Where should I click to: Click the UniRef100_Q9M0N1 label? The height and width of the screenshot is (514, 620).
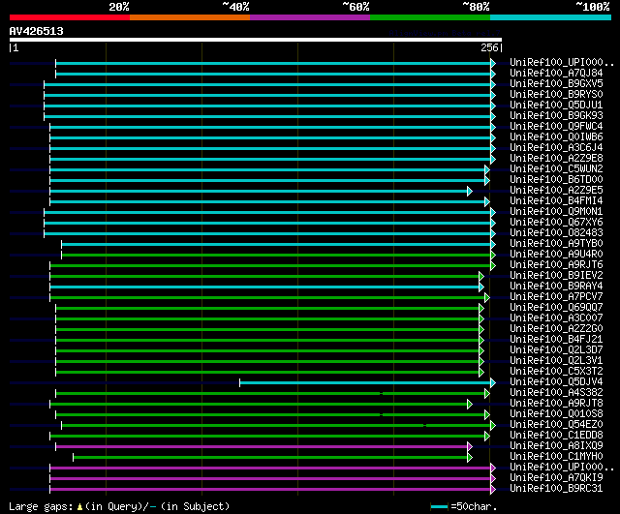point(556,212)
